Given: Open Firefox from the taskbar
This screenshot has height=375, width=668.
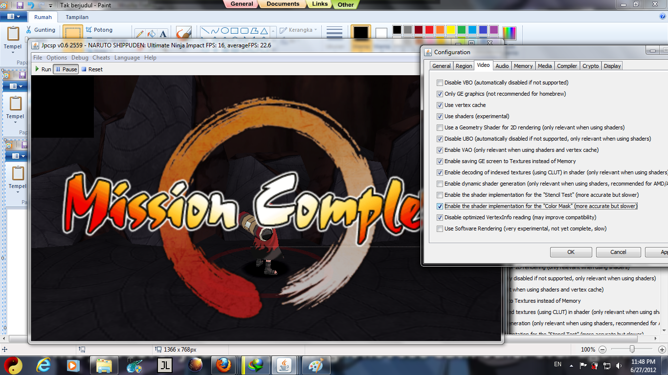Looking at the screenshot, I should point(223,365).
